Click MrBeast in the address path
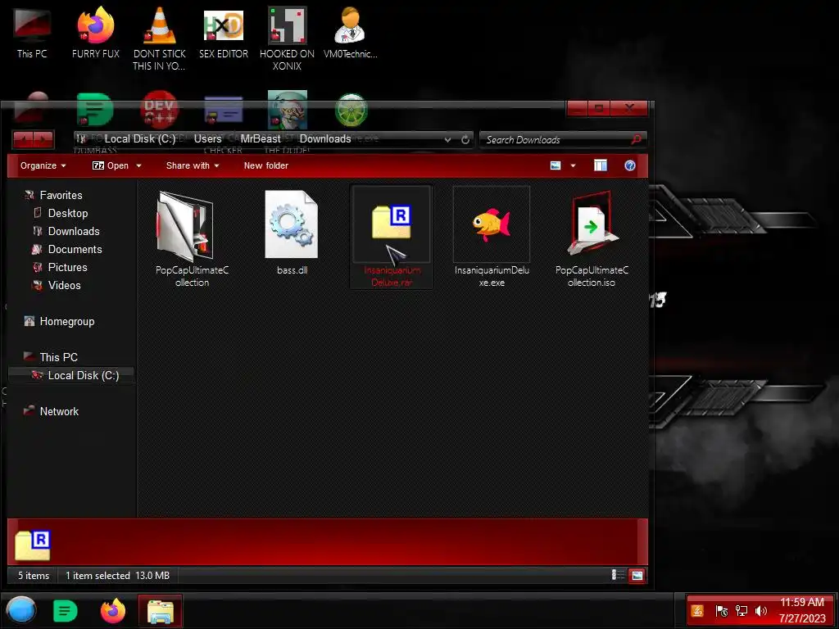This screenshot has height=629, width=839. 260,139
